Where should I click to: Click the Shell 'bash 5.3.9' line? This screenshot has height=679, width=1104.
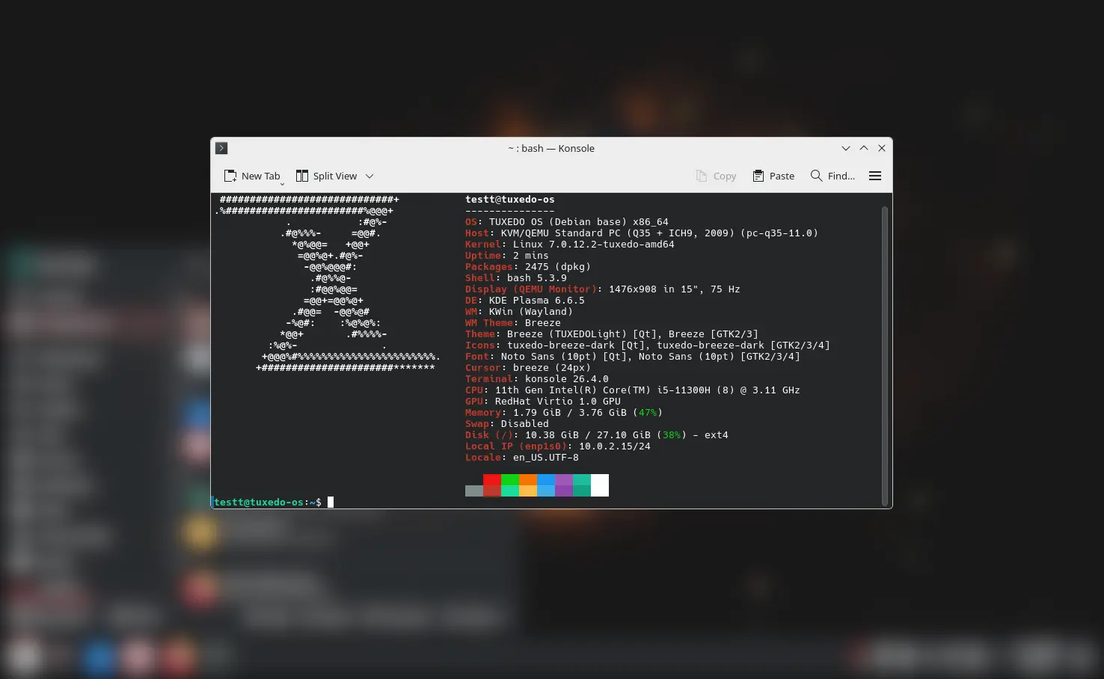click(x=516, y=278)
